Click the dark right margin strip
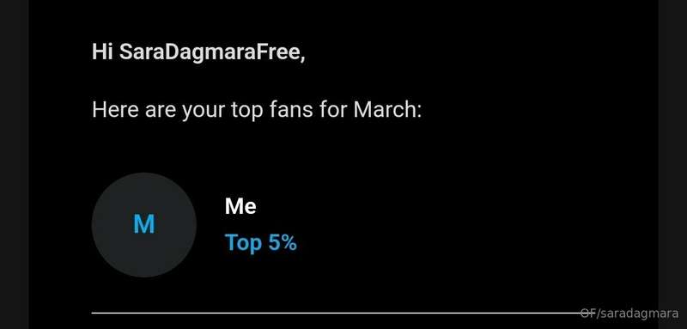687x329 pixels. (x=672, y=164)
